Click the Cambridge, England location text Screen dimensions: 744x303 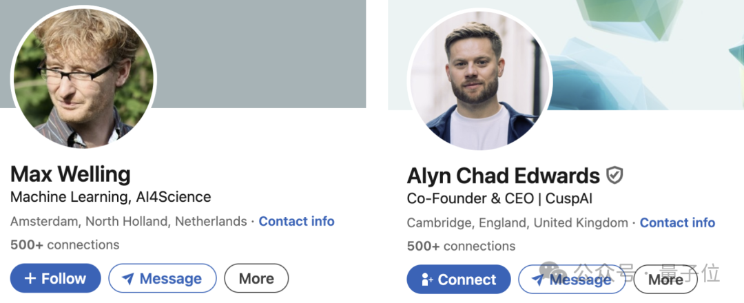517,223
